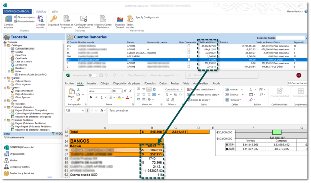The image size is (311, 183).
Task: Switch to the LISTA ribbon tab
Action: point(55,12)
